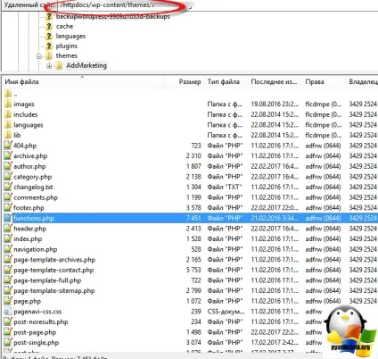This screenshot has width=378, height=359.
Task: Select the index.php file name
Action: tap(28, 238)
